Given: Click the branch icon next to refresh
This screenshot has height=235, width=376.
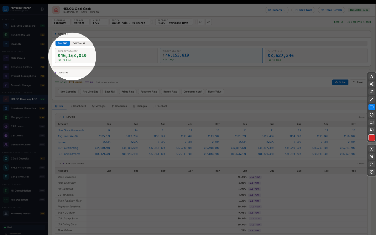Looking at the screenshot, I should (x=209, y=22).
